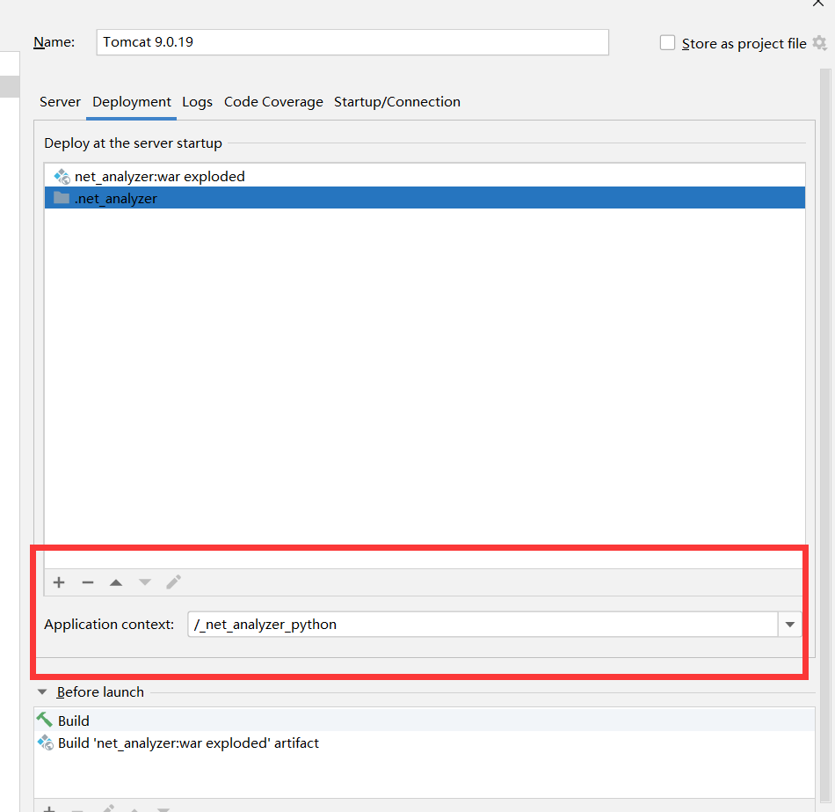Open Application context dropdown arrow

tap(790, 625)
